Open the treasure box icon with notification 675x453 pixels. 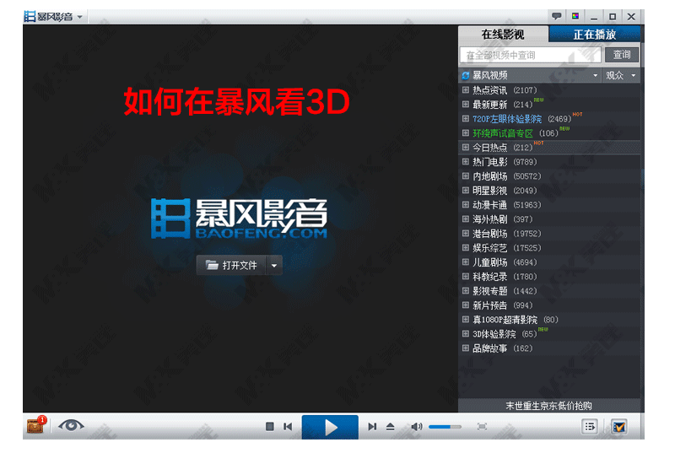pyautogui.click(x=36, y=425)
